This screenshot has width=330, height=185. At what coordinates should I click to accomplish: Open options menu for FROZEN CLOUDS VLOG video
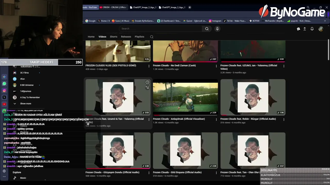coord(149,66)
